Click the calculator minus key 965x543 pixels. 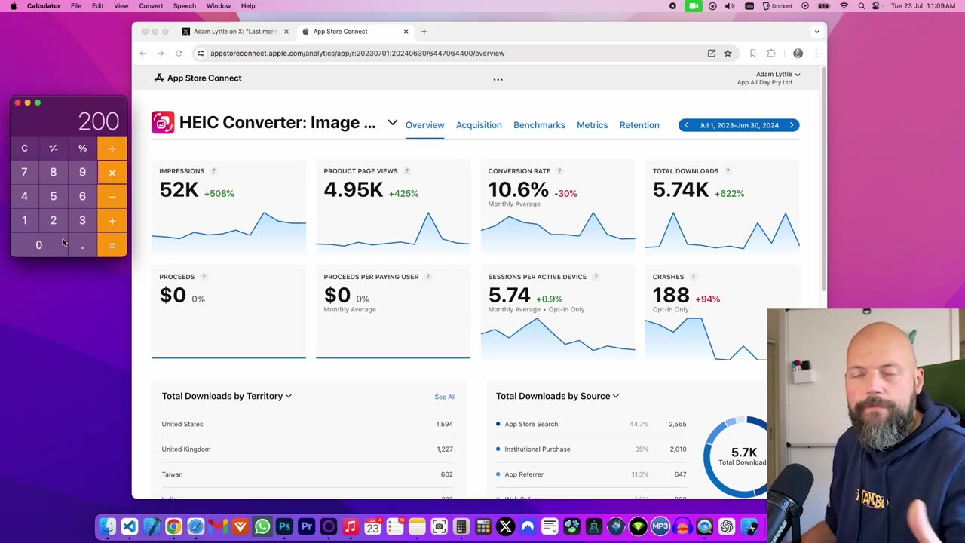112,197
